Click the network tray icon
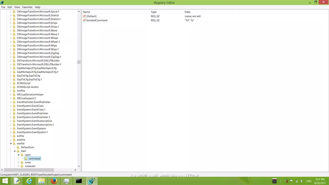 point(297,181)
